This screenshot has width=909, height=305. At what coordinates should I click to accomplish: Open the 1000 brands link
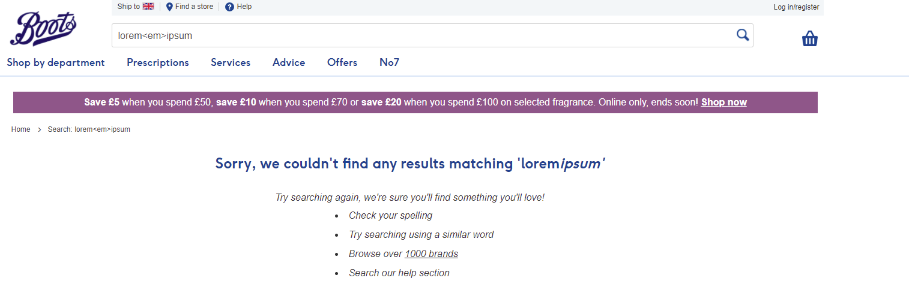click(432, 253)
